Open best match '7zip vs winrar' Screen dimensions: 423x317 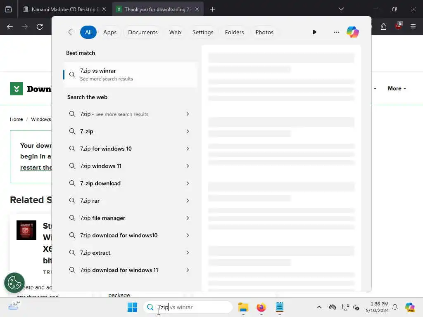tap(130, 75)
